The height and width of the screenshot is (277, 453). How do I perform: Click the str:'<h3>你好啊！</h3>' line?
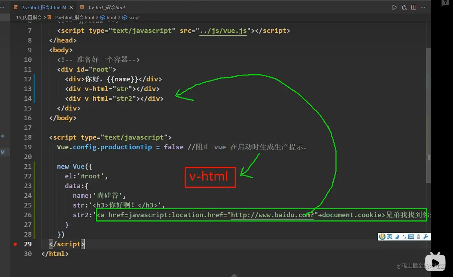coord(119,205)
